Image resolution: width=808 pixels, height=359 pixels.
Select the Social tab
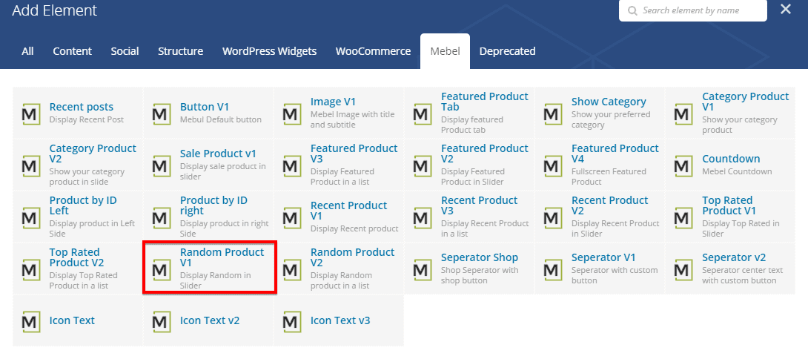(x=125, y=51)
